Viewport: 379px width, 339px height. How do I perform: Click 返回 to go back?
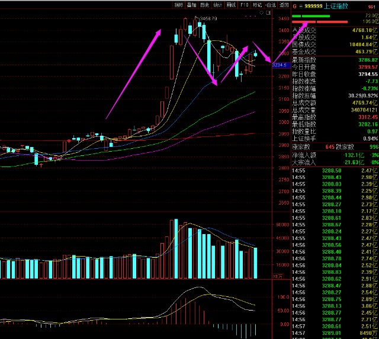284,5
